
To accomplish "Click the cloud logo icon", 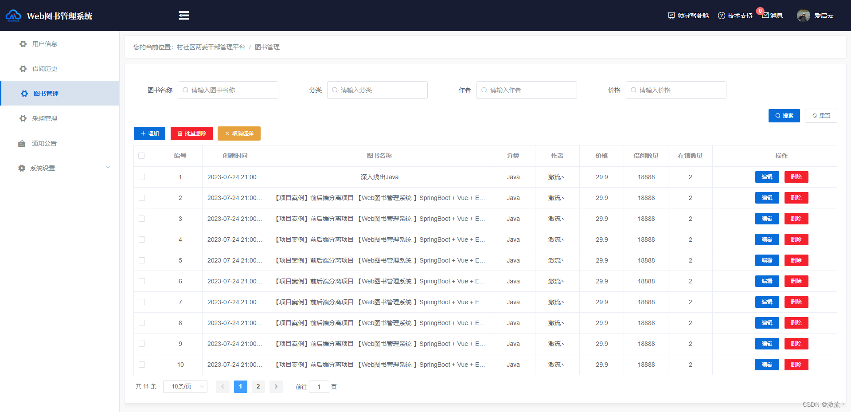I will 13,16.
